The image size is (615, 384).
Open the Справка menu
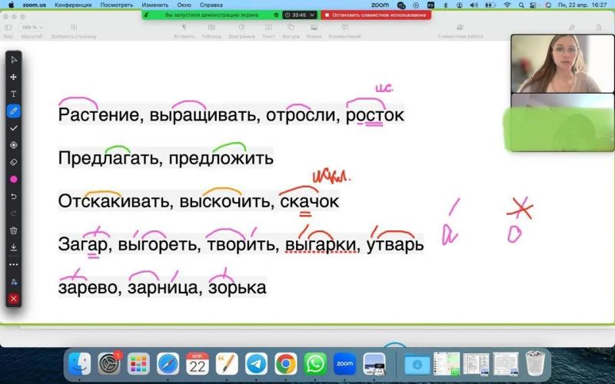tap(211, 5)
